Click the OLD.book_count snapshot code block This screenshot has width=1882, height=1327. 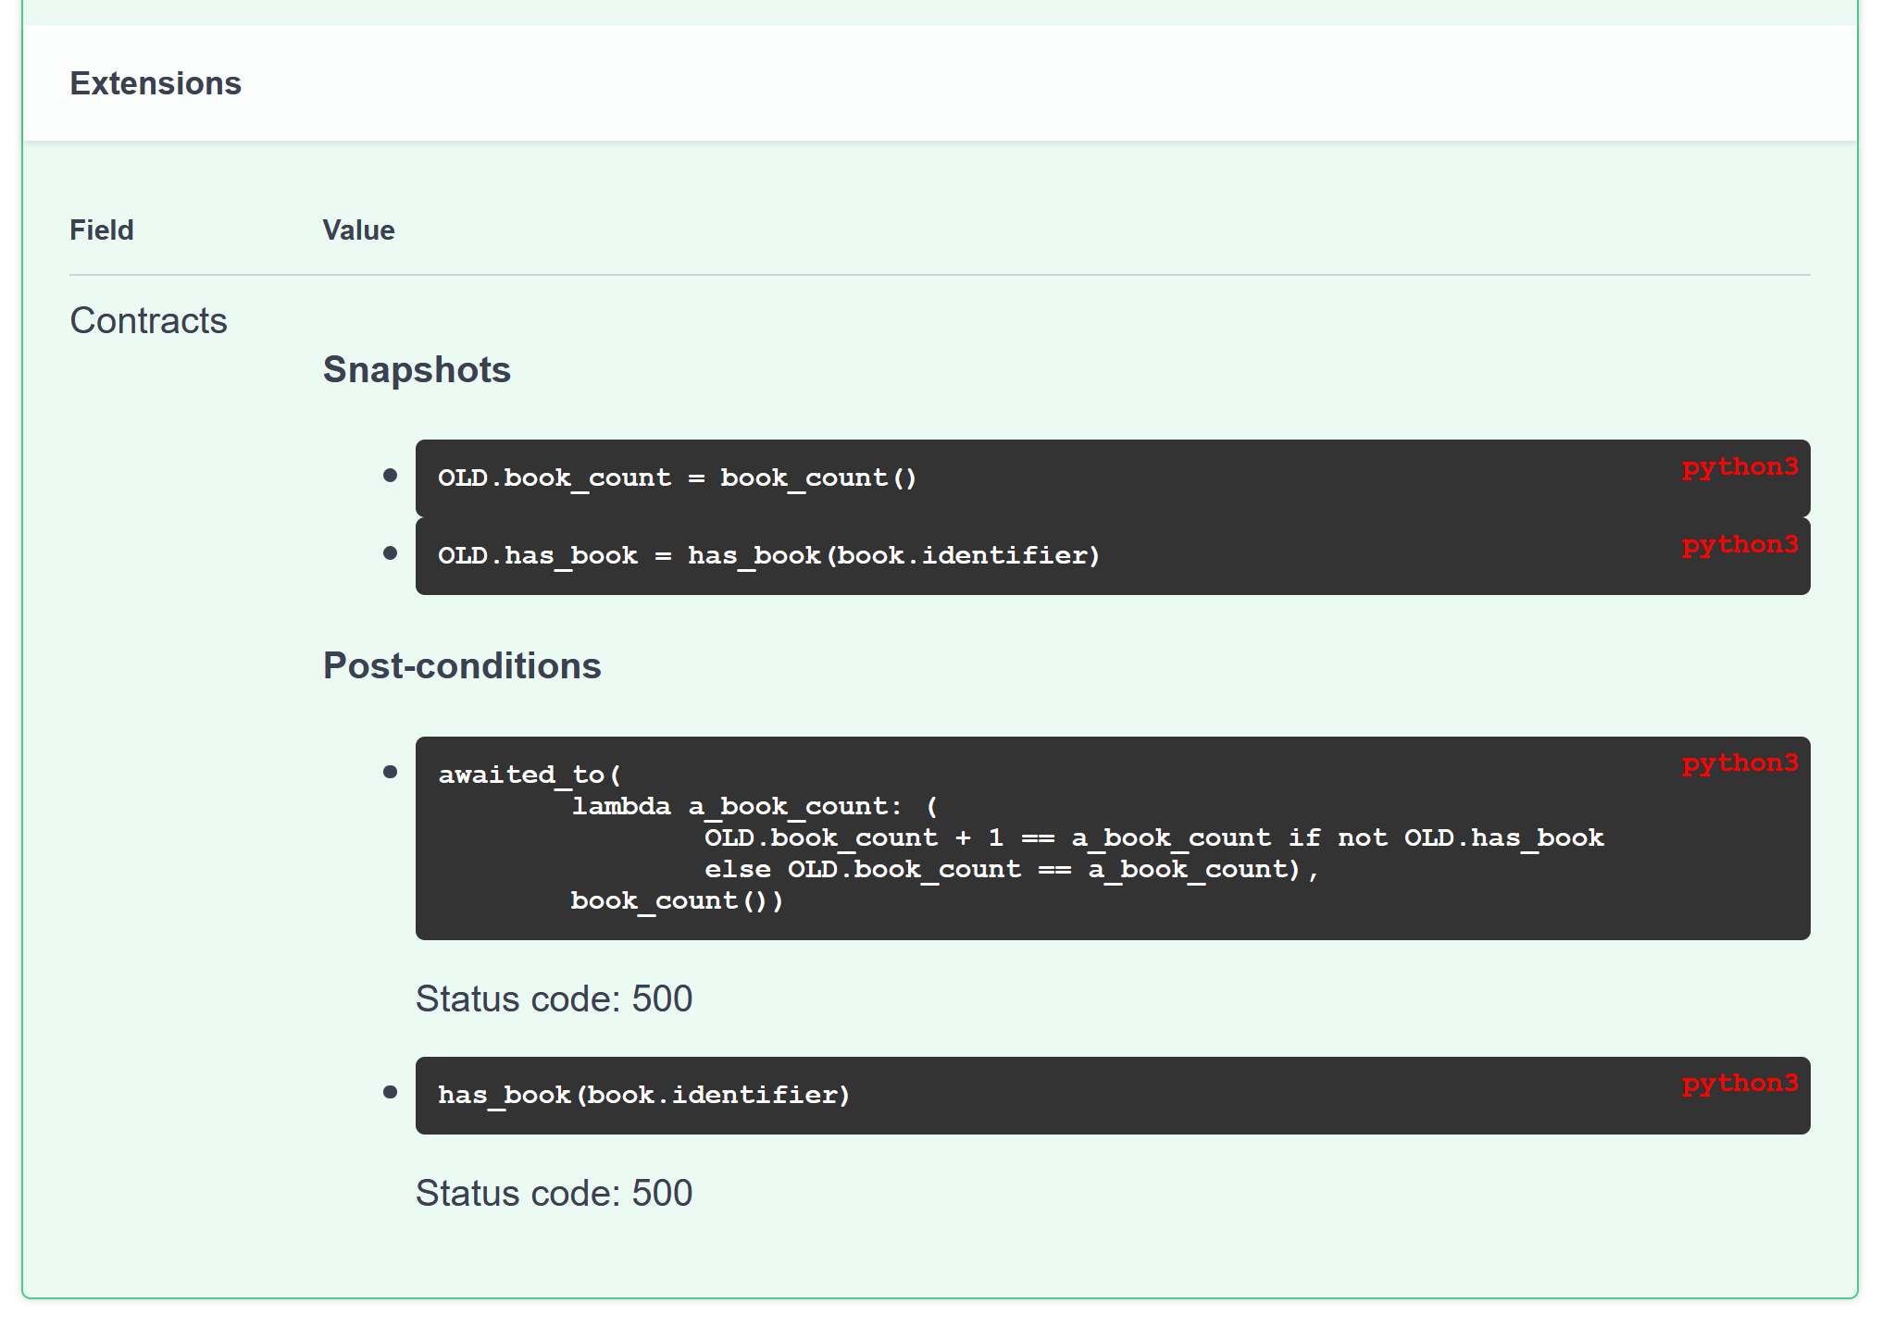(677, 478)
